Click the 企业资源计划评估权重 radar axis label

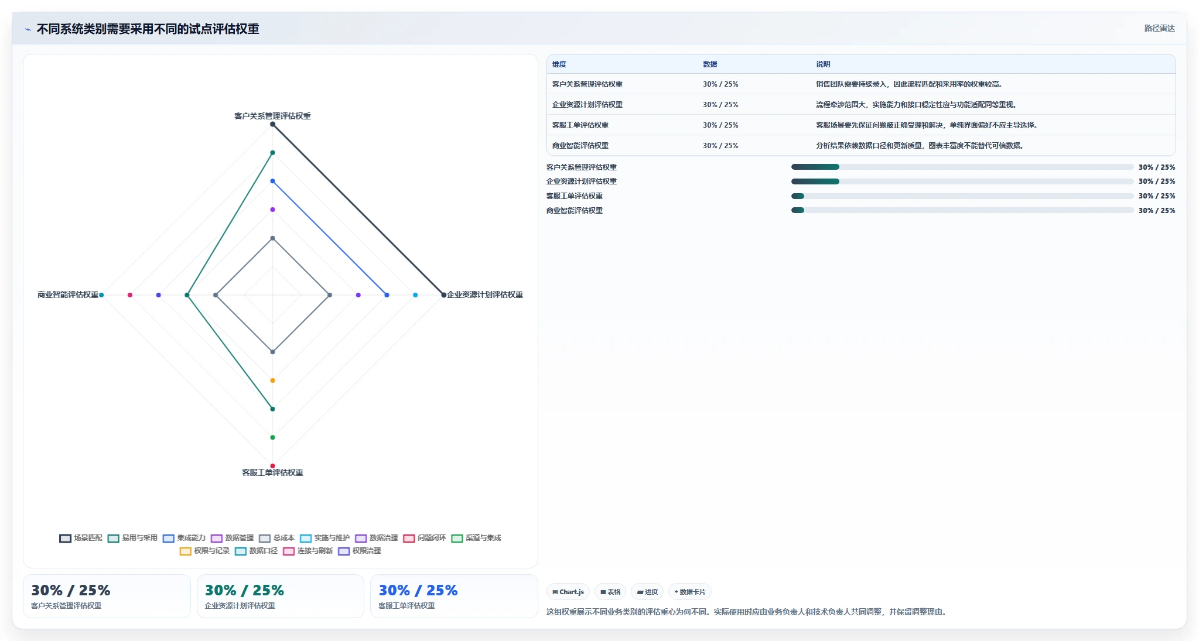coord(485,294)
